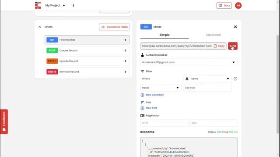The width and height of the screenshot is (280, 157).
Task: Click the Filter icon
Action: [x=142, y=72]
